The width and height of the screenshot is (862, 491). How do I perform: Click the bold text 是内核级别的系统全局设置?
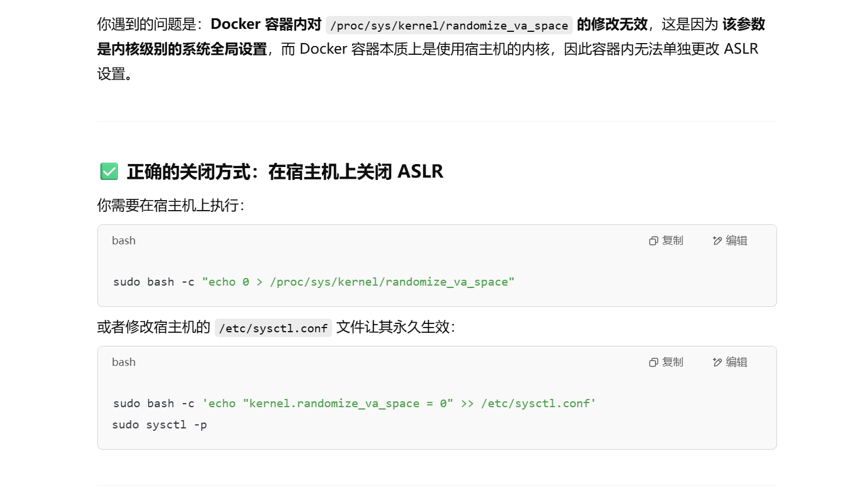click(182, 49)
